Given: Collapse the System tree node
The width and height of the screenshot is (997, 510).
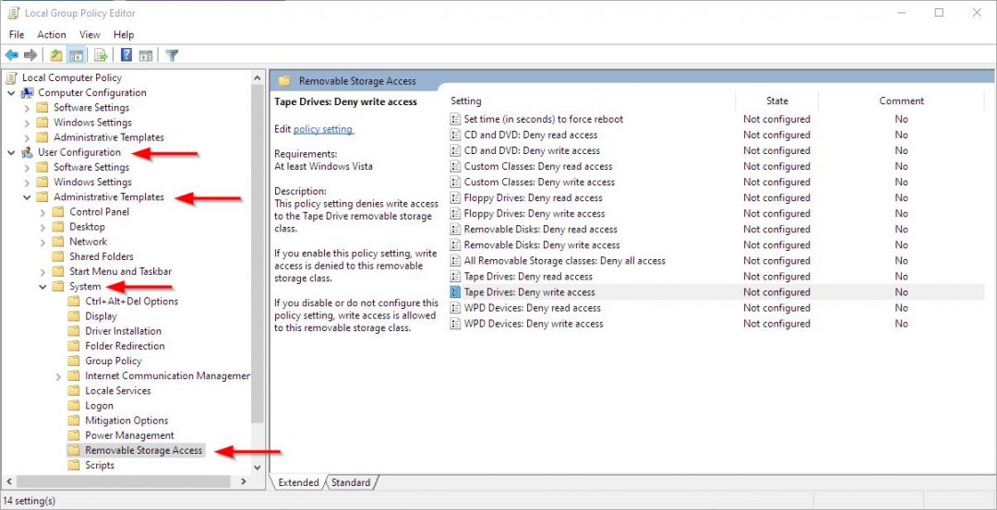Looking at the screenshot, I should (42, 287).
